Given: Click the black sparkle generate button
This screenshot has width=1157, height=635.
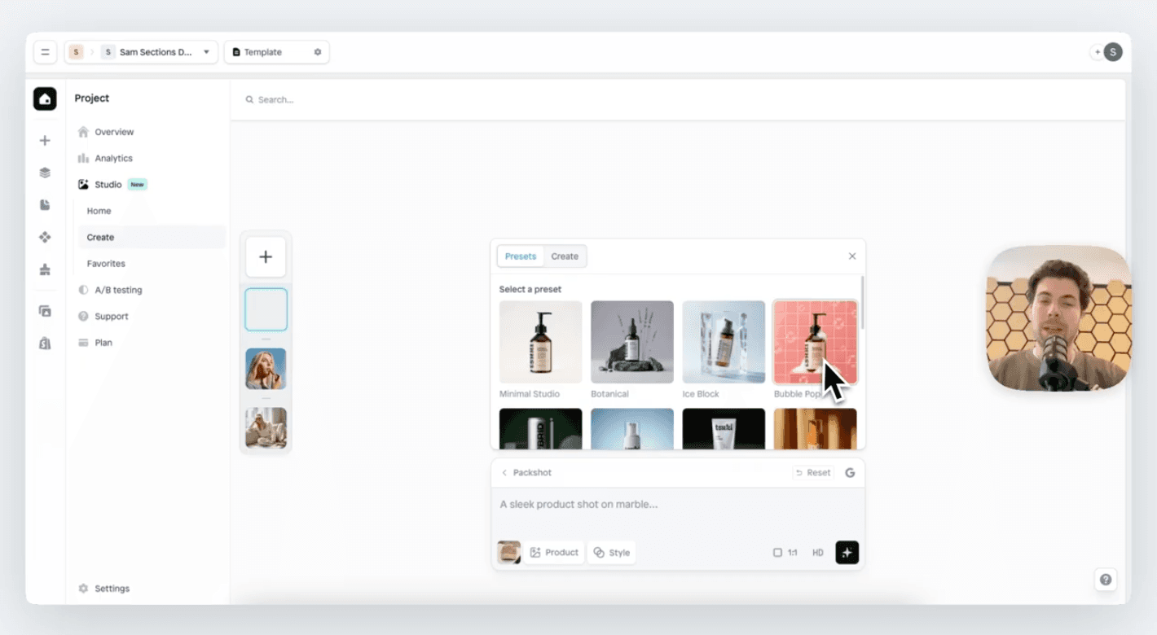Looking at the screenshot, I should coord(847,553).
